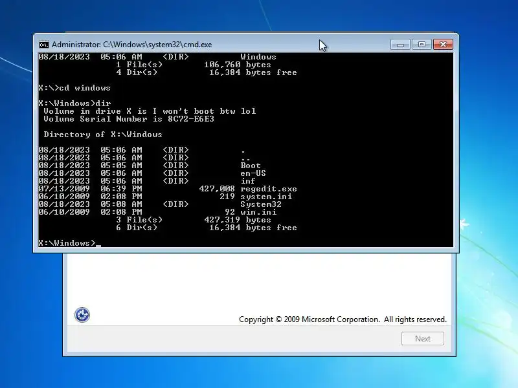Click the 'inf' directory entry
This screenshot has height=388, width=518.
248,181
